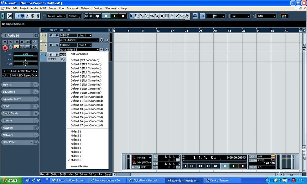The width and height of the screenshot is (307, 184).
Task: Open the Mixer from the toolbar
Action: (38, 16)
